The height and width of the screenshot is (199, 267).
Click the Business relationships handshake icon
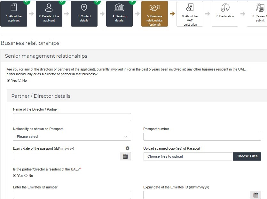pos(154,8)
